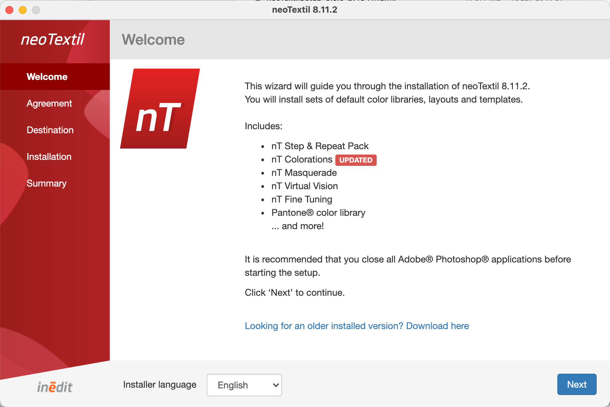This screenshot has height=407, width=610.
Task: Click 'nT Colorations' list item
Action: [302, 159]
